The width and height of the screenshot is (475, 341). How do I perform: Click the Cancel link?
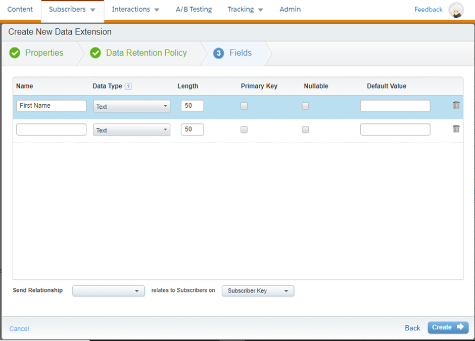[19, 329]
